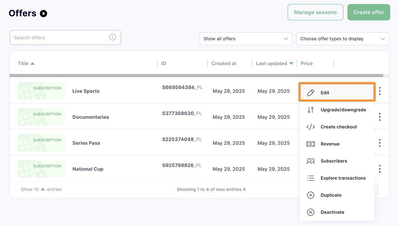Open the three-dot menu for National Cup

[x=380, y=169]
